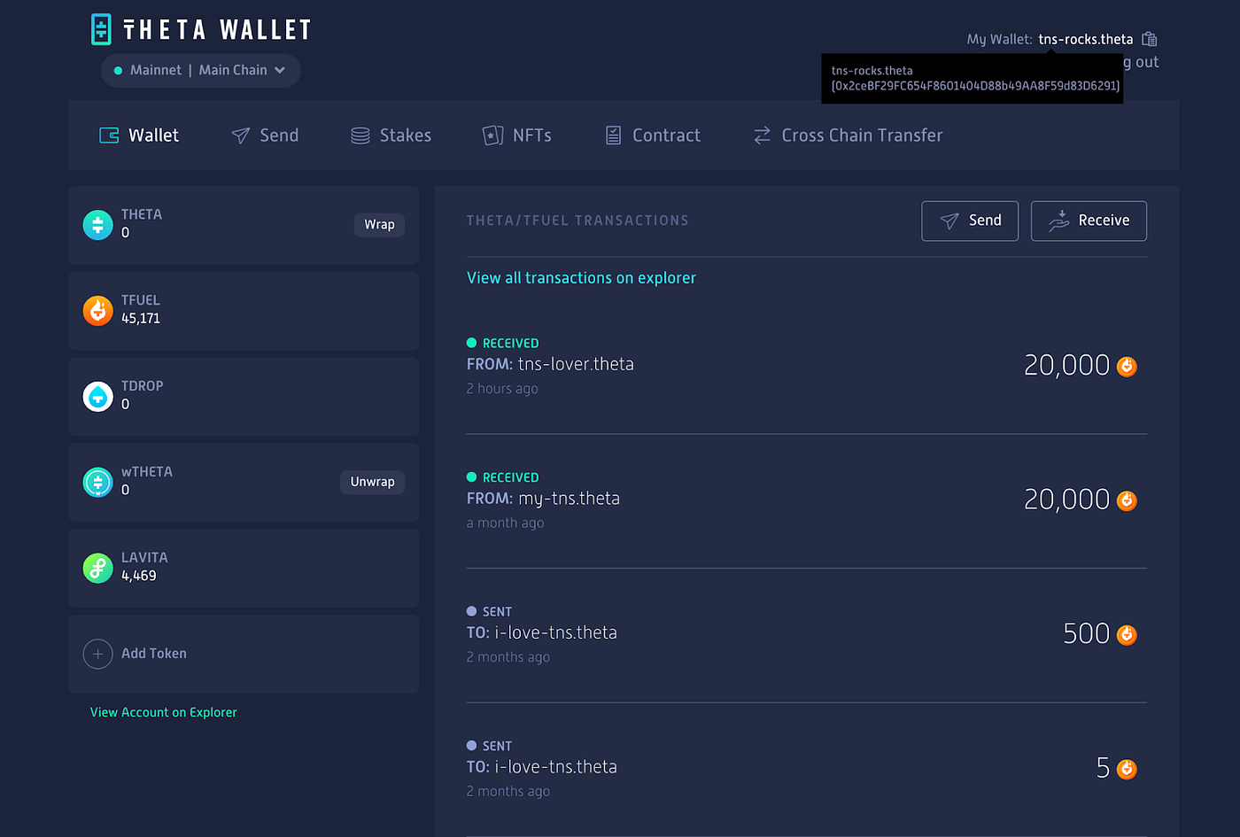The height and width of the screenshot is (837, 1240).
Task: Click recipient i-love-tns.theta on 500 transaction
Action: tap(555, 632)
